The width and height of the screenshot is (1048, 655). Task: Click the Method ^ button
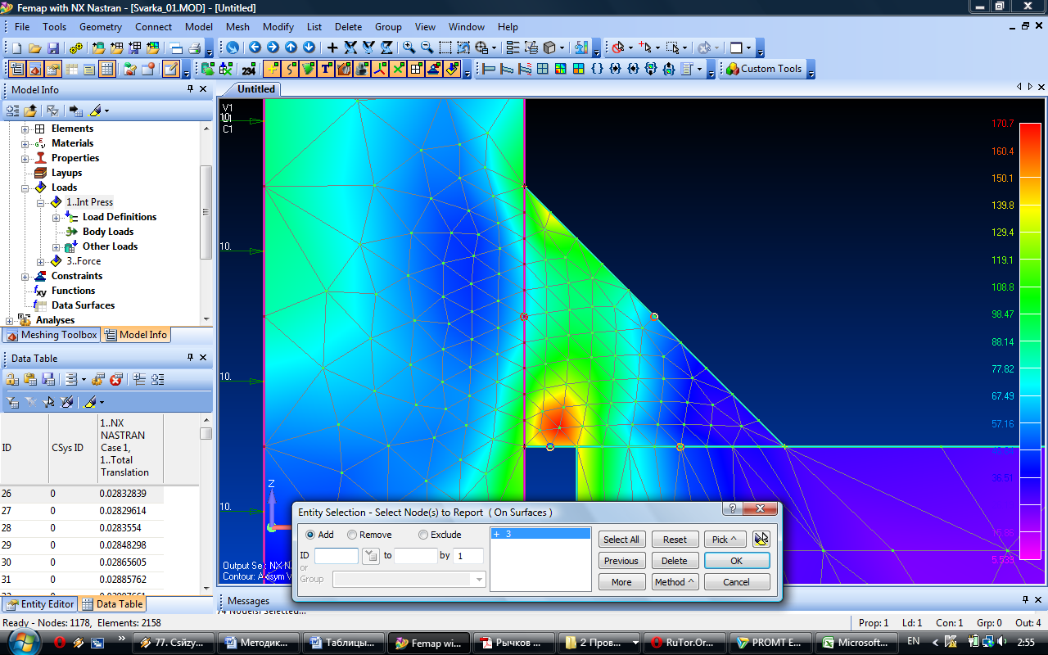[675, 582]
